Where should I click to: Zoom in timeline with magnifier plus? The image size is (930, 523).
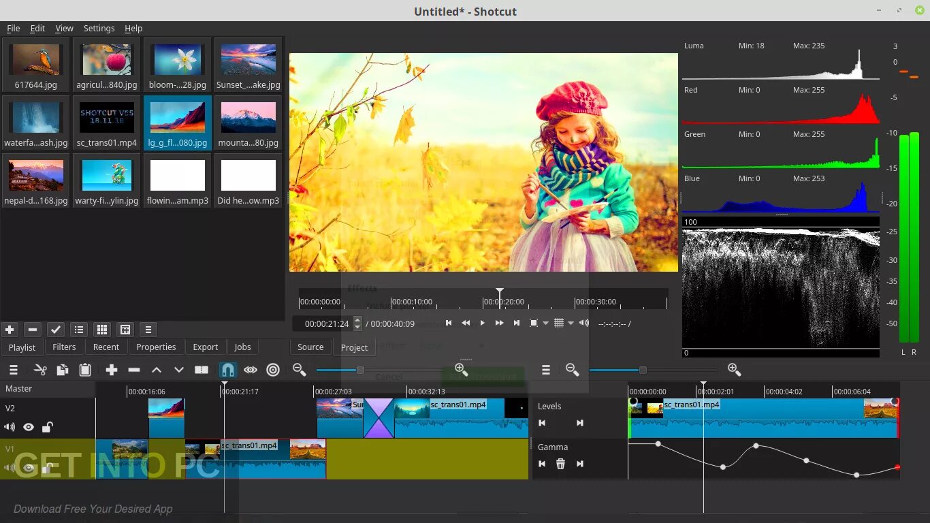(x=461, y=369)
